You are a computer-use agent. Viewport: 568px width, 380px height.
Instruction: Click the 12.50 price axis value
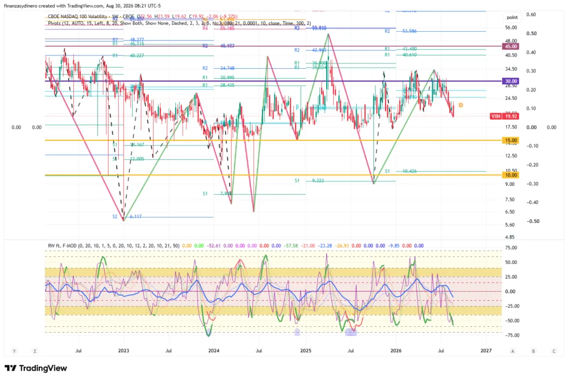tap(511, 156)
